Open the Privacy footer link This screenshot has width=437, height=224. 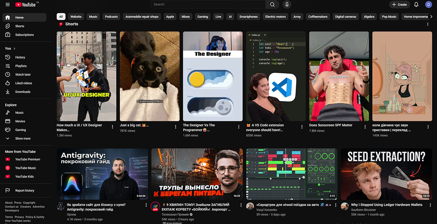pos(19,217)
